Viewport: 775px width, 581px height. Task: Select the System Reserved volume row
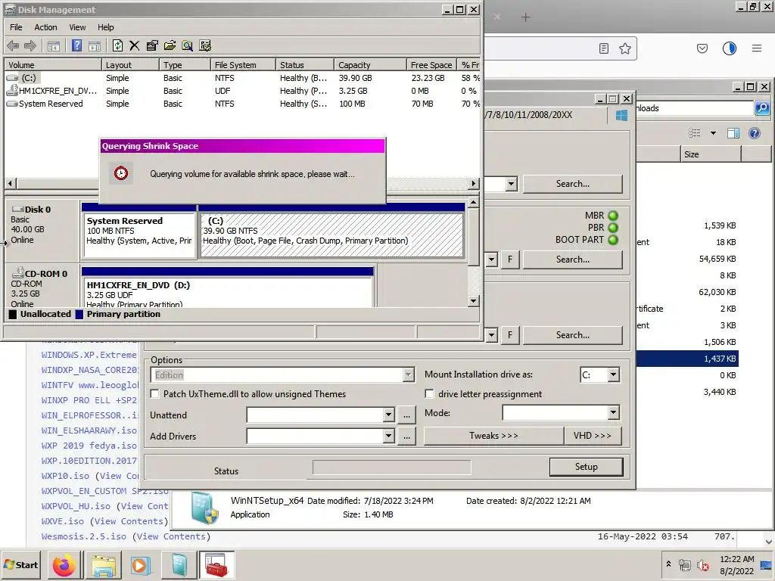(x=242, y=104)
